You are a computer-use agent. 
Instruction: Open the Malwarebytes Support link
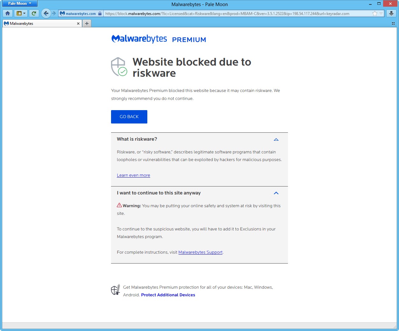tap(200, 252)
